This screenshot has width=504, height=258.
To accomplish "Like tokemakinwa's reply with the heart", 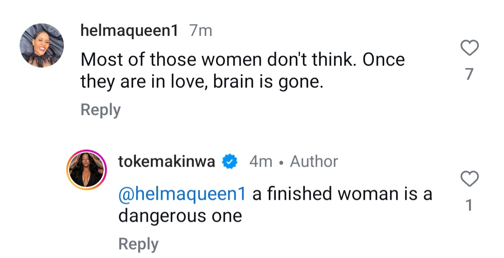I will [x=469, y=179].
